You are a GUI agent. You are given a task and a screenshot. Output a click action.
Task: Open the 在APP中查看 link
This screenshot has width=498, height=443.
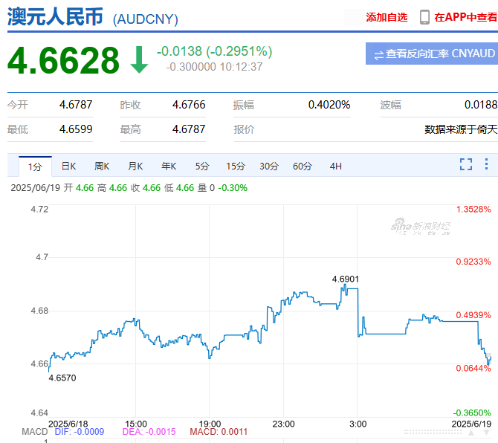[465, 17]
